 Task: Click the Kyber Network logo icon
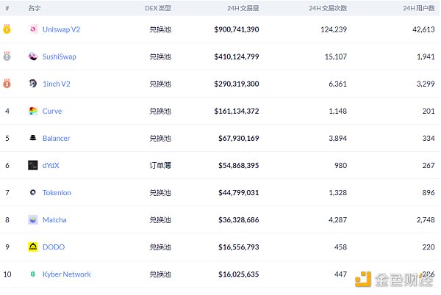click(x=33, y=274)
